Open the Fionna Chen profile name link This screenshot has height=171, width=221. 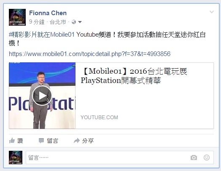click(48, 13)
